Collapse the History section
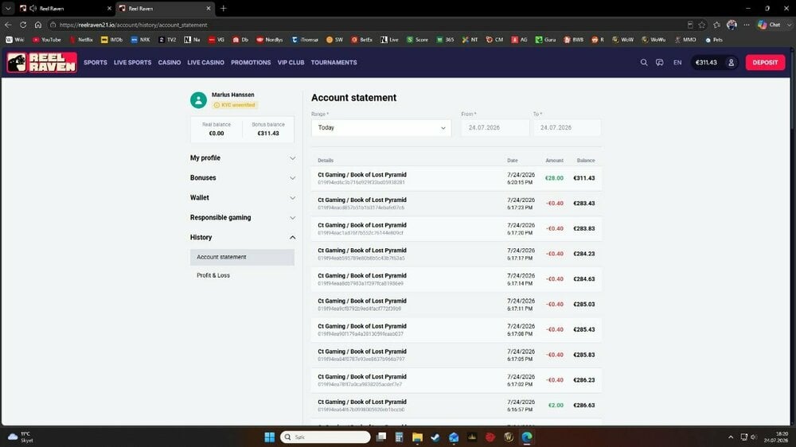The width and height of the screenshot is (796, 447). pos(243,238)
